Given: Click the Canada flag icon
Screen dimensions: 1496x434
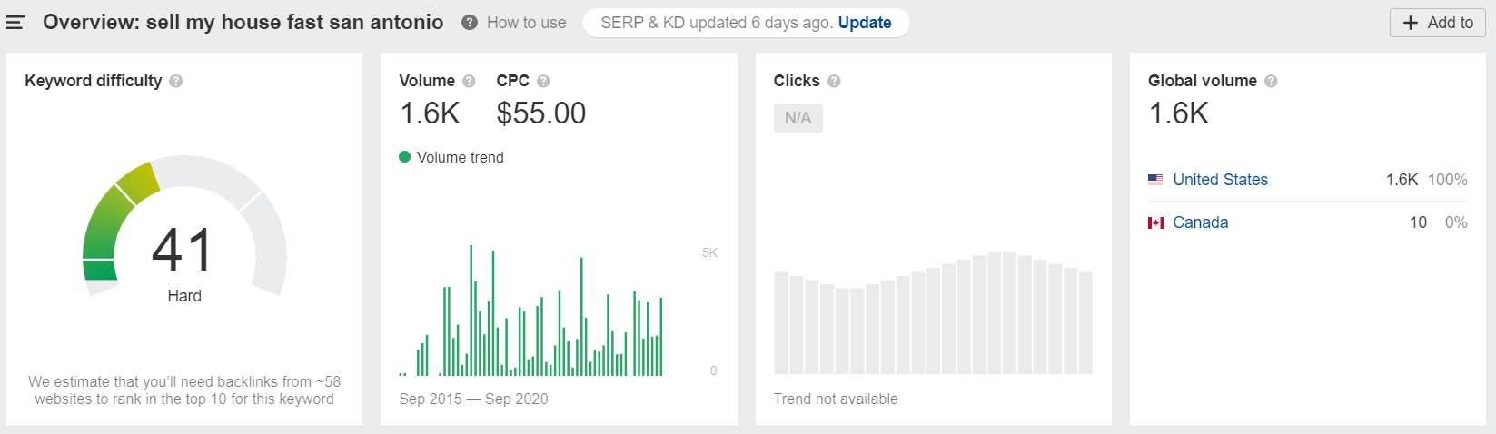Looking at the screenshot, I should point(1155,222).
